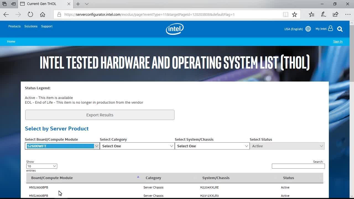Click the My Intel user icon
The height and width of the screenshot is (199, 354).
pos(330,28)
